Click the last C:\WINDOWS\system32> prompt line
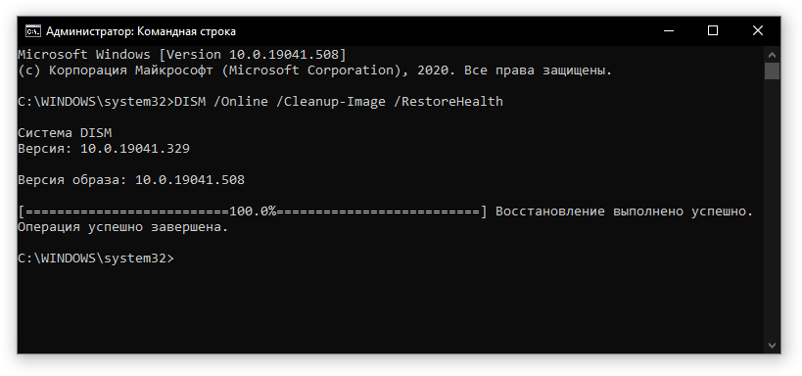 coord(96,258)
